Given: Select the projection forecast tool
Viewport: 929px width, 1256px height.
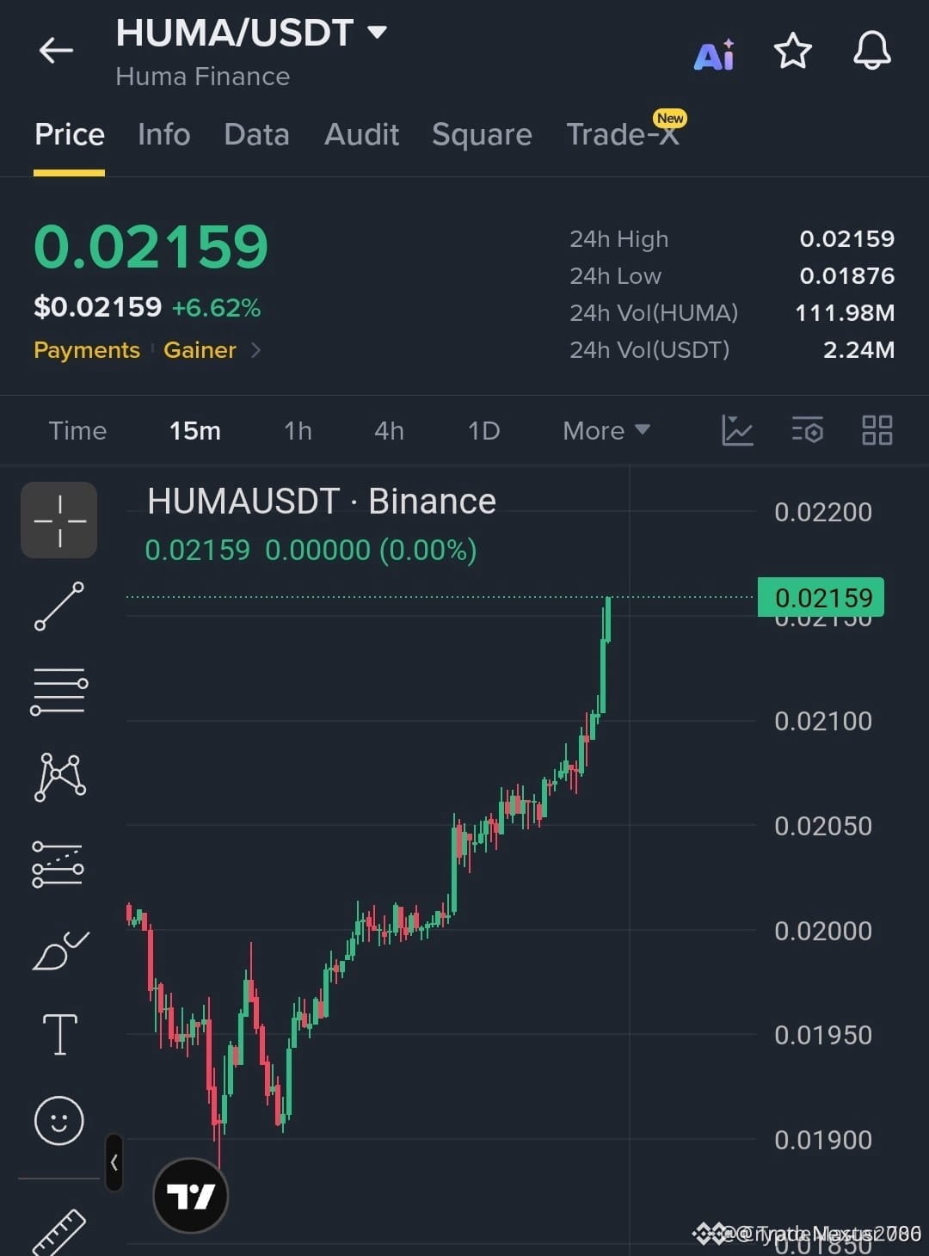Looking at the screenshot, I should (58, 864).
